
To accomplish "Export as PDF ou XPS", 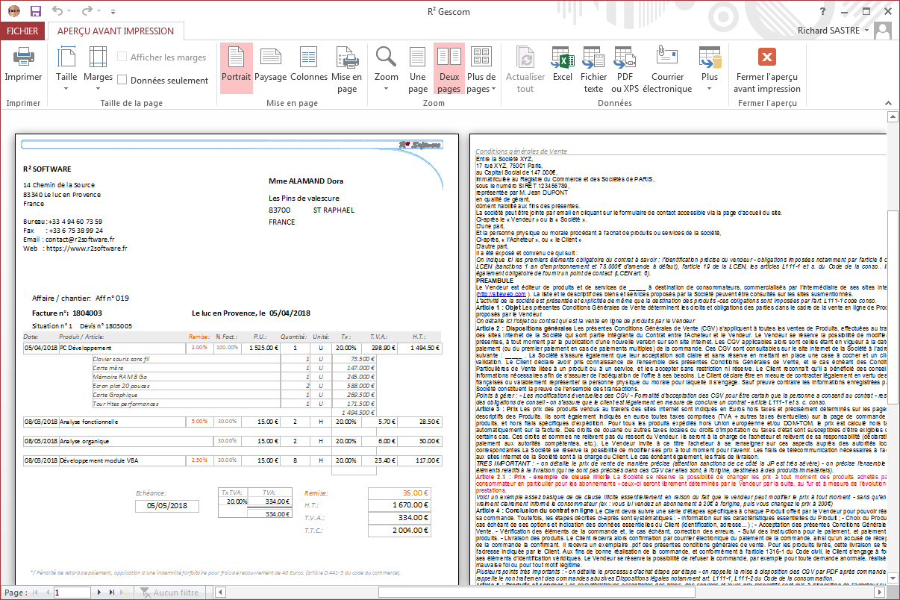I will 625,68.
